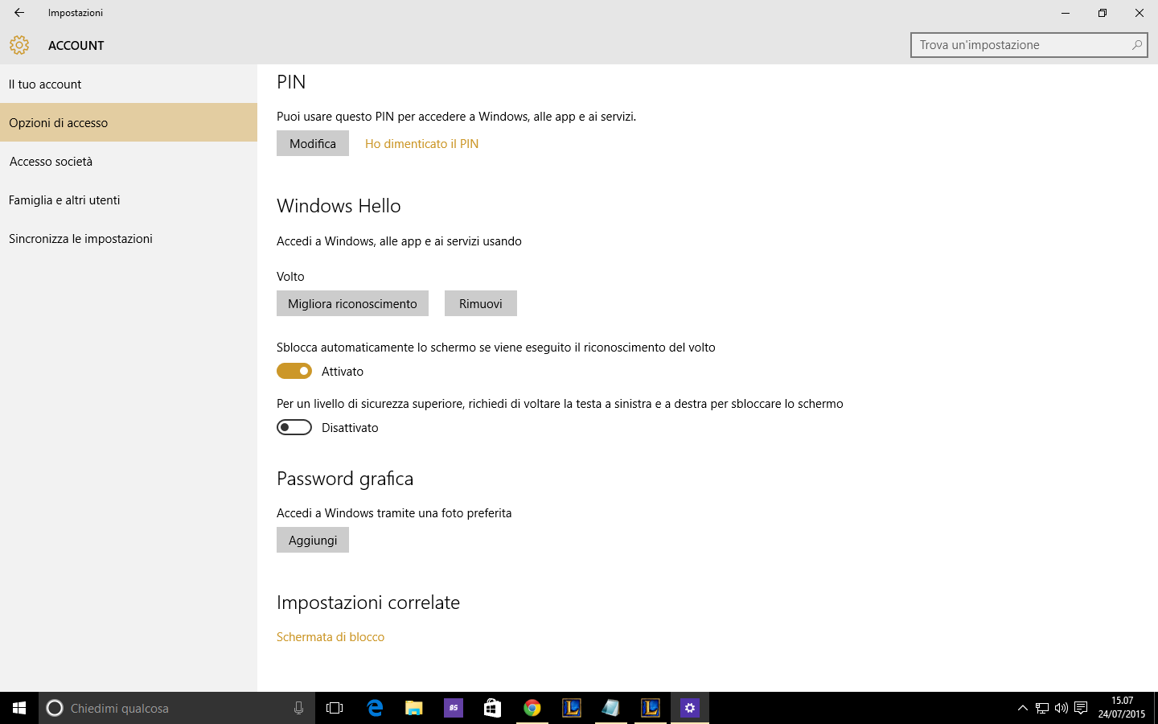Click the PIN heading

(x=291, y=81)
